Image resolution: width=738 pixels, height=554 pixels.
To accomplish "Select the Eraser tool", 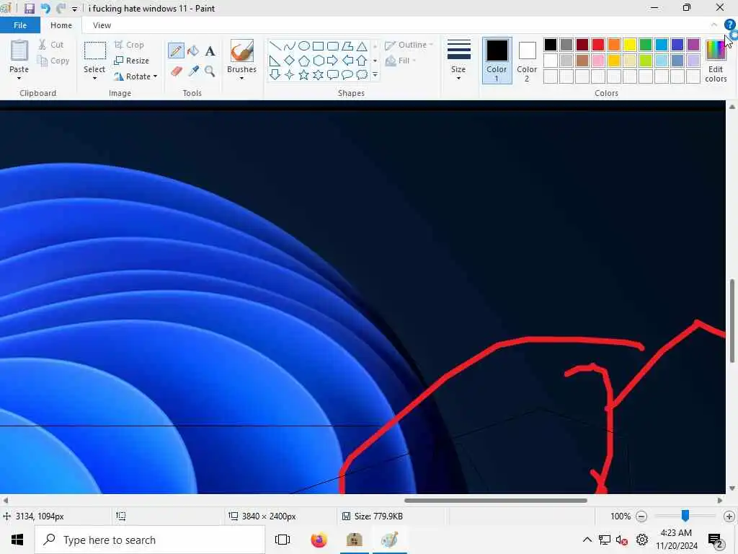I will tap(176, 71).
